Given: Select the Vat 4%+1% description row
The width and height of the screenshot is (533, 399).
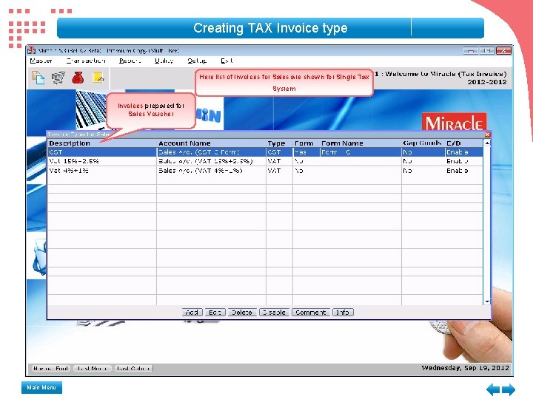Looking at the screenshot, I should coord(101,171).
